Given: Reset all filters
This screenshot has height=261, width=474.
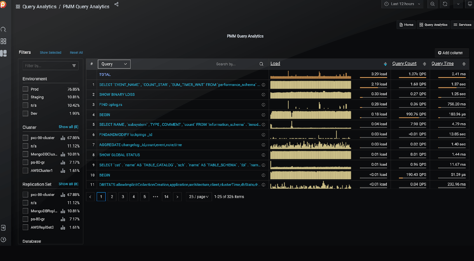Looking at the screenshot, I should coord(76,52).
